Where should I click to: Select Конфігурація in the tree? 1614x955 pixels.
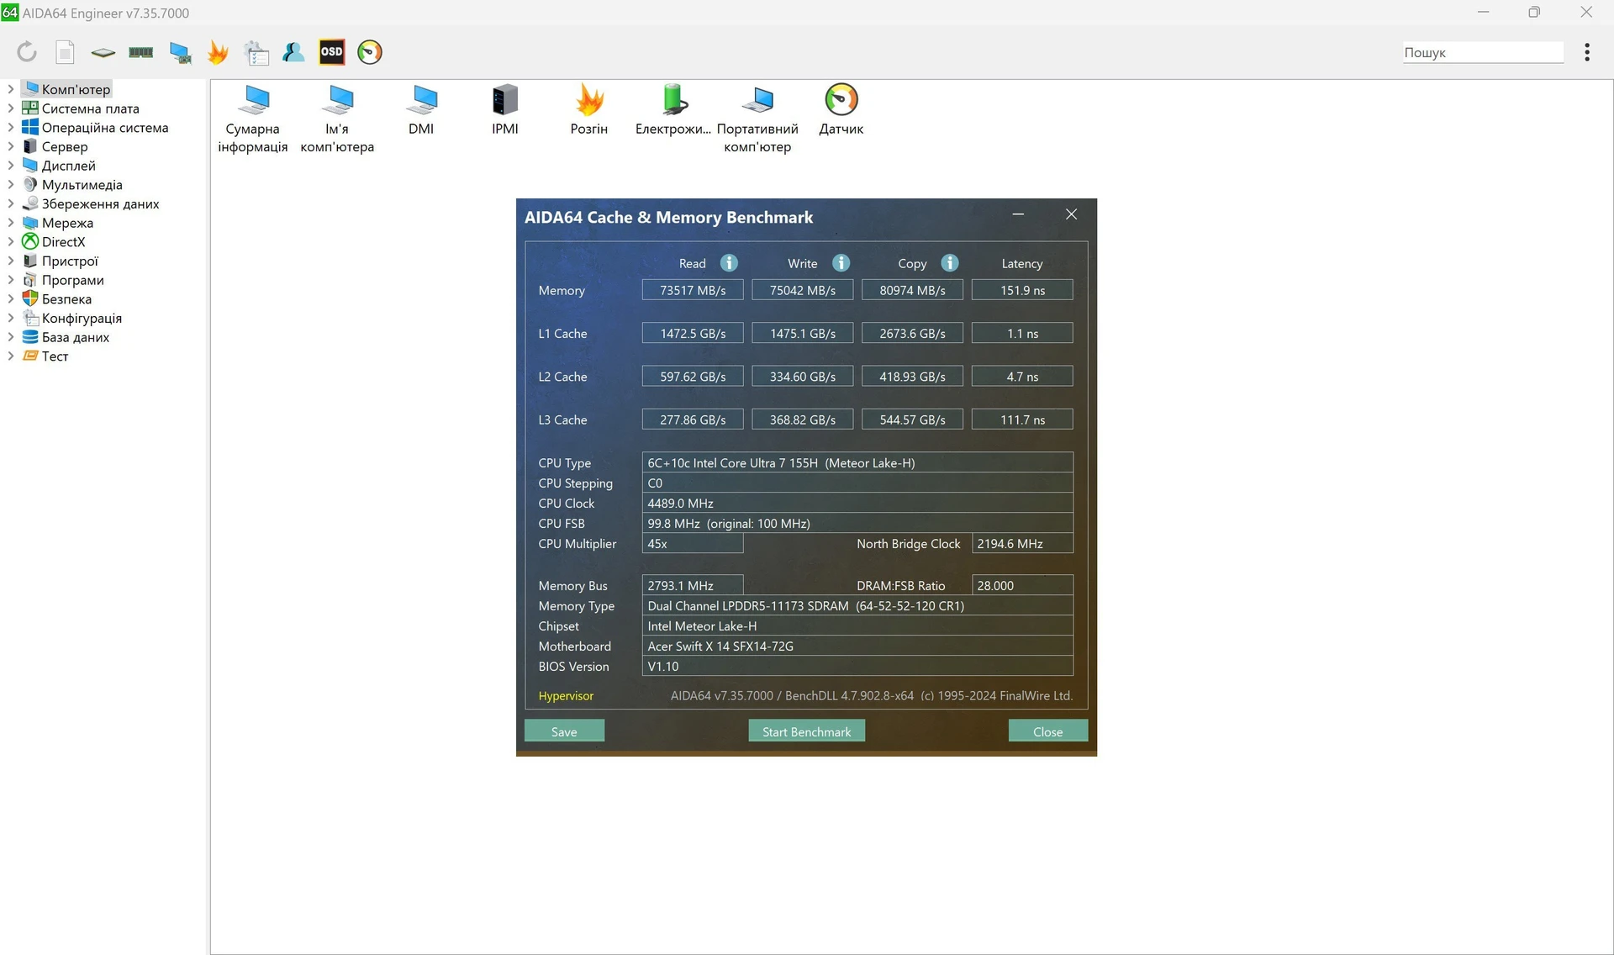click(82, 318)
